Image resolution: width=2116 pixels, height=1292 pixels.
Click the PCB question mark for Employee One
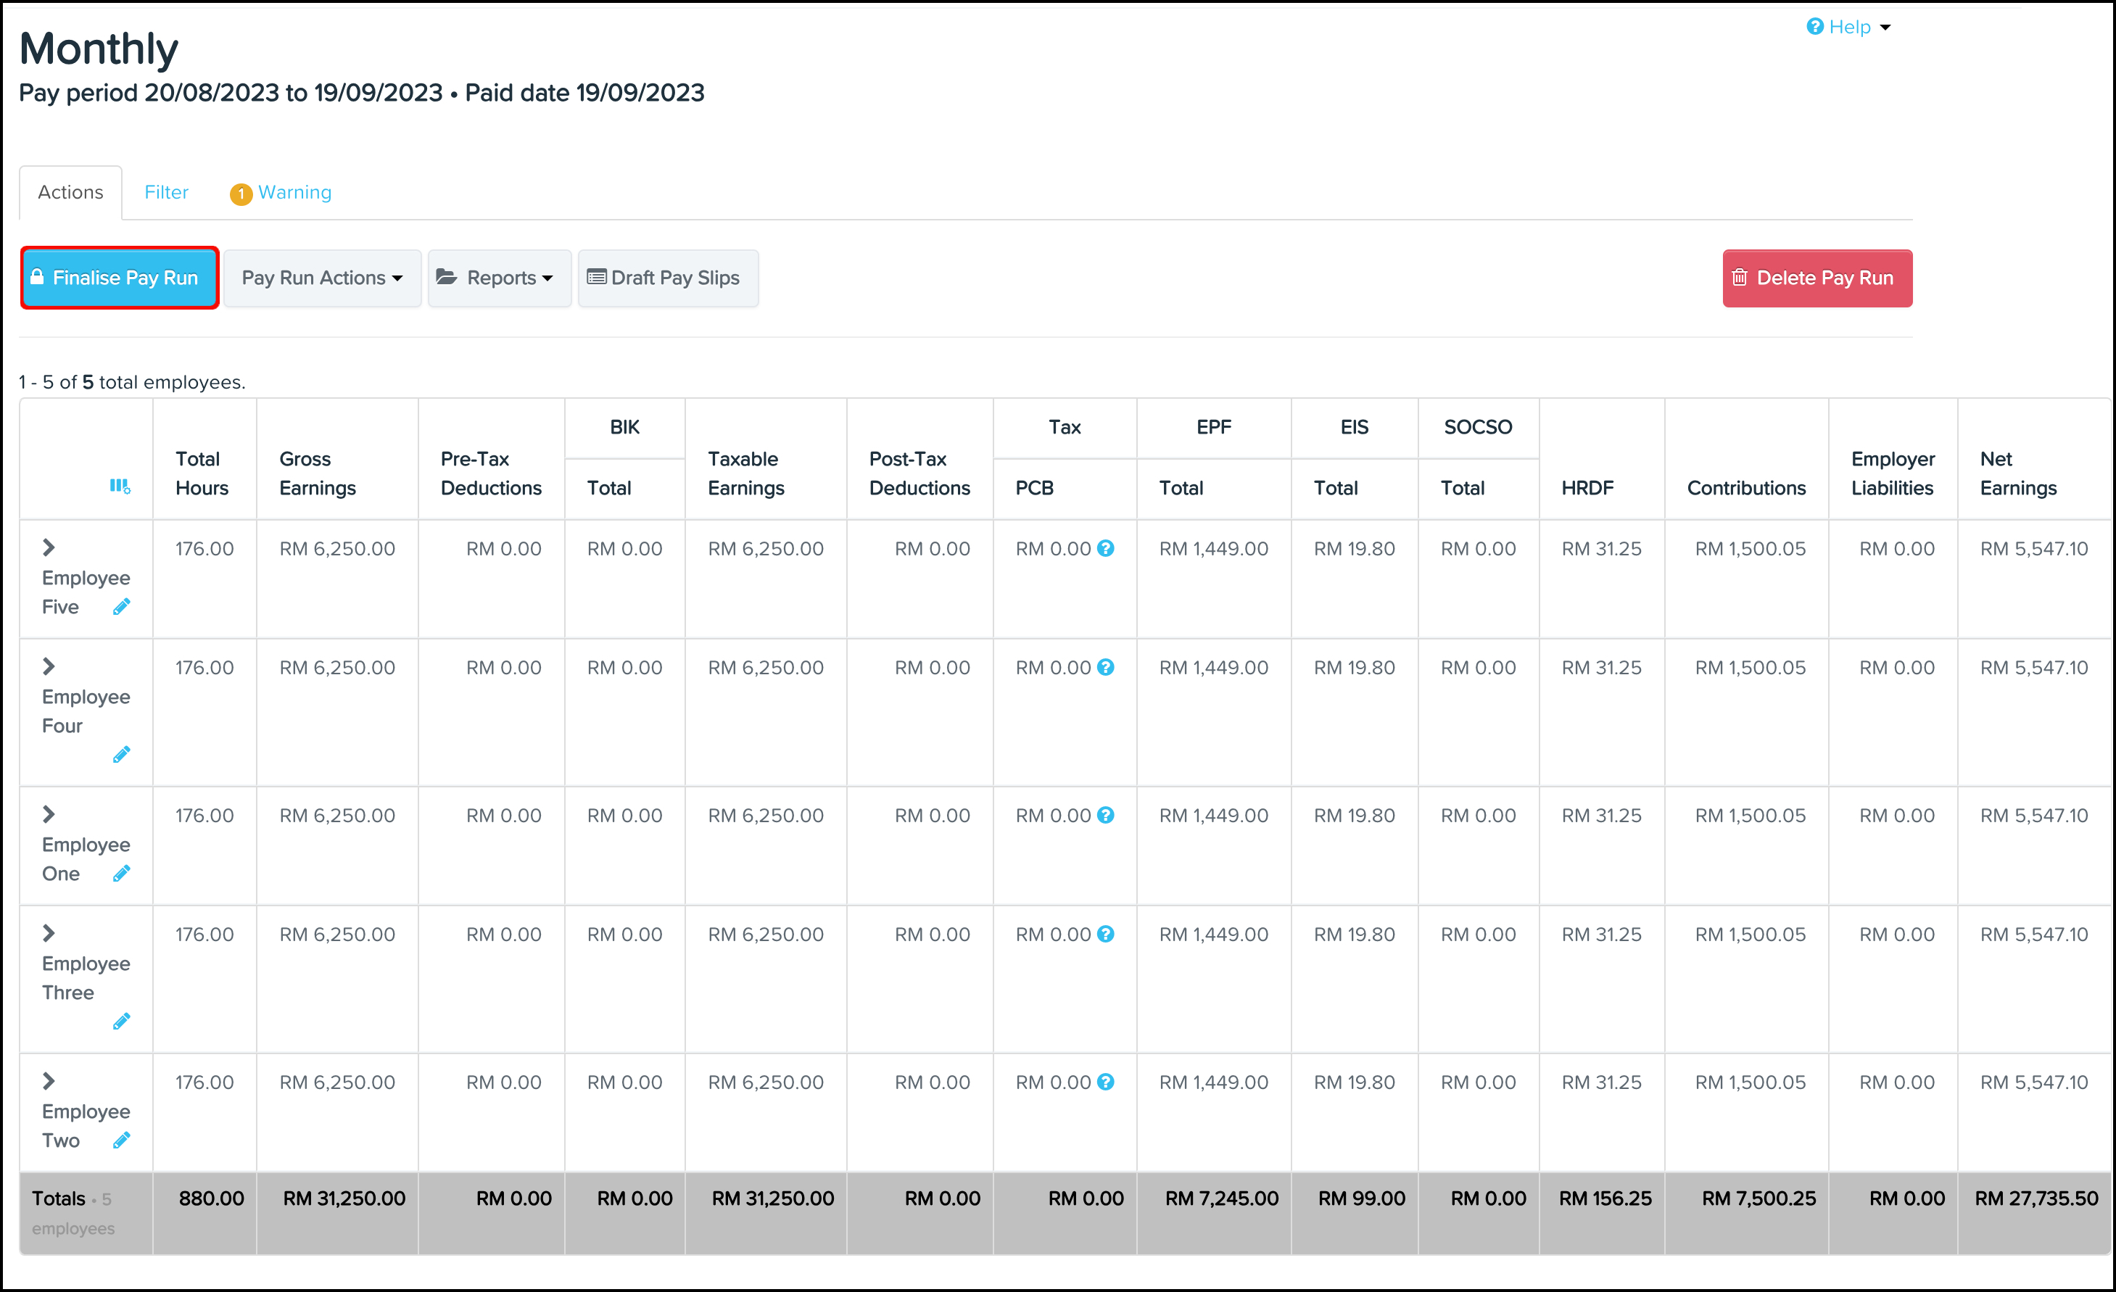[x=1106, y=816]
